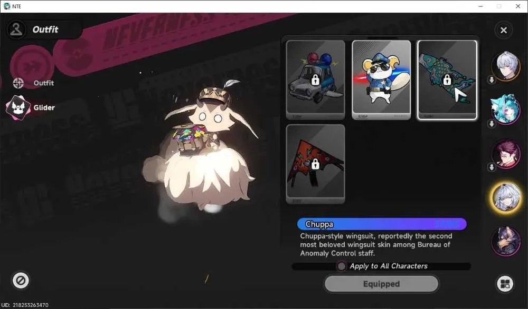Click the Chuppa glider name bar
528x309 pixels.
tap(382, 224)
